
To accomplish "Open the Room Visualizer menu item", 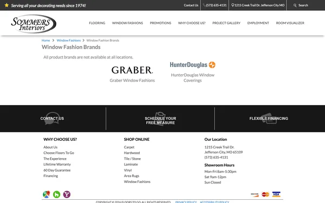I will pos(290,23).
